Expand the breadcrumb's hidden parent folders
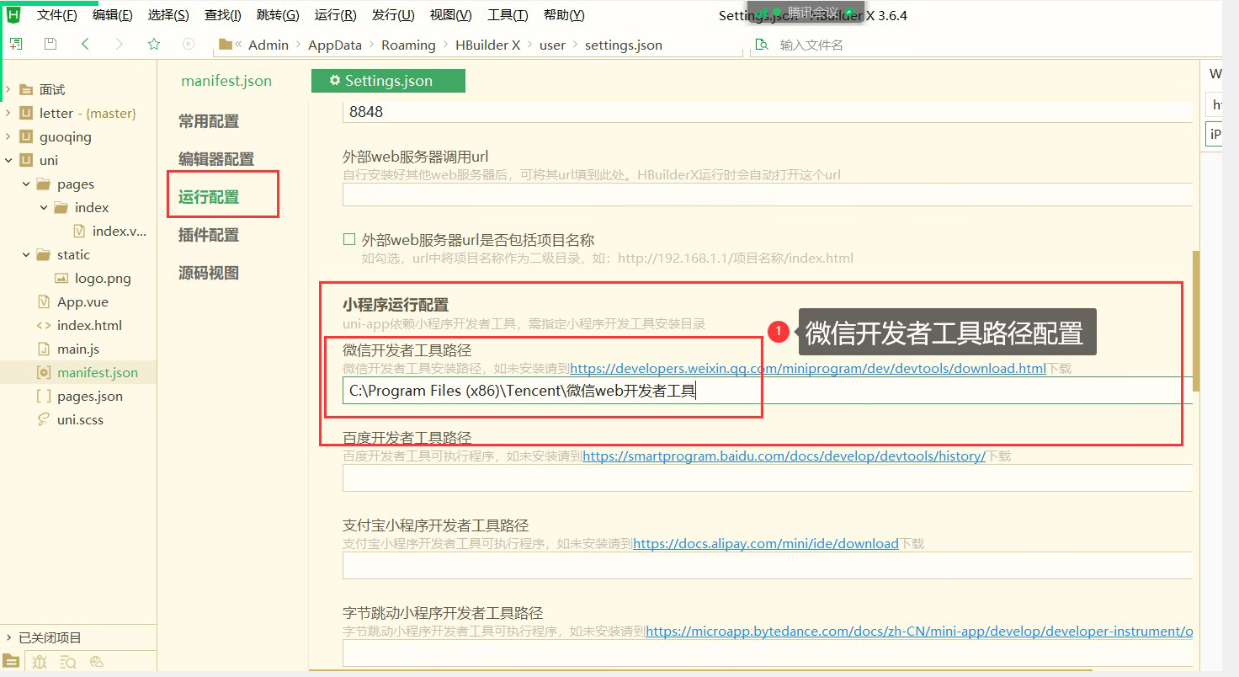The height and width of the screenshot is (677, 1239). (x=239, y=45)
